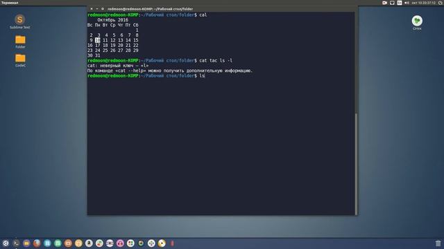
Task: Open the Folder desktop icon
Action: point(20,41)
